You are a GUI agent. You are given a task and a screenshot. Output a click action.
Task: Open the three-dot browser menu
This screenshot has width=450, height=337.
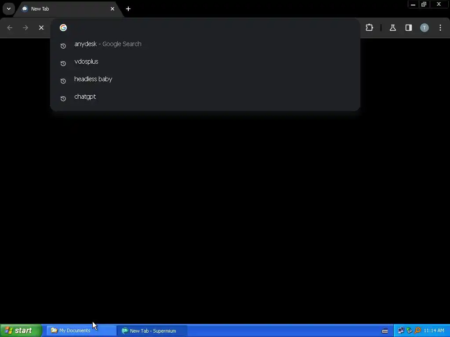[x=440, y=28]
